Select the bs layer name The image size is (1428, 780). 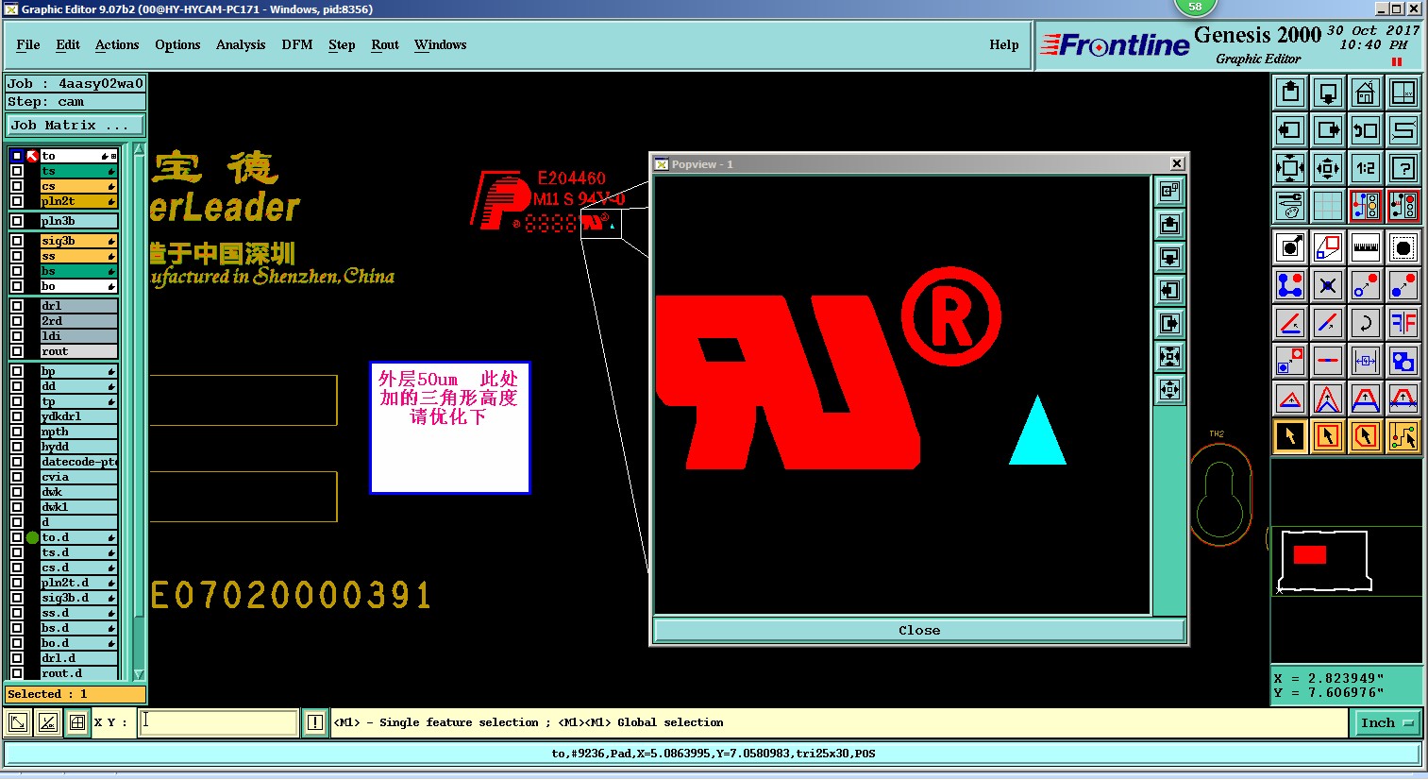tap(78, 271)
